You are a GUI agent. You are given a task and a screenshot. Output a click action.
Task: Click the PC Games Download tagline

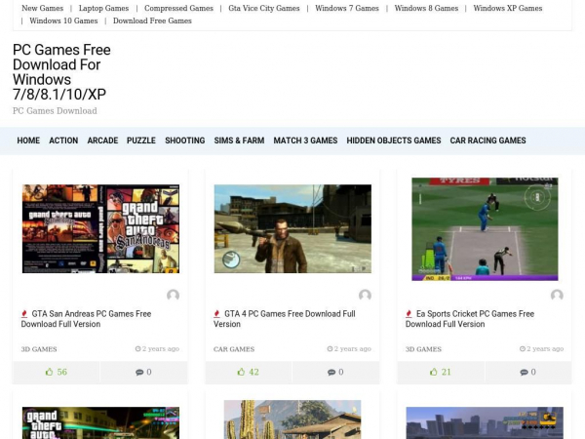pyautogui.click(x=55, y=111)
